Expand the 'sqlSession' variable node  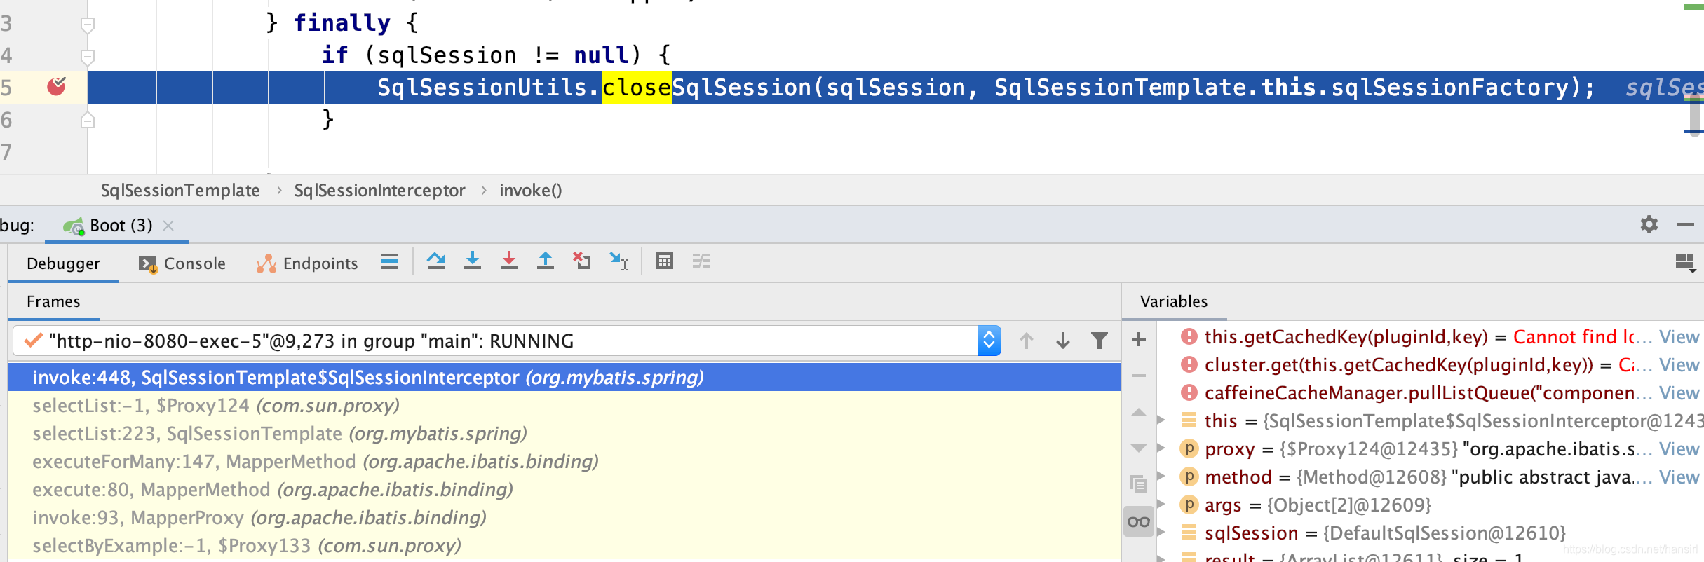click(x=1161, y=533)
